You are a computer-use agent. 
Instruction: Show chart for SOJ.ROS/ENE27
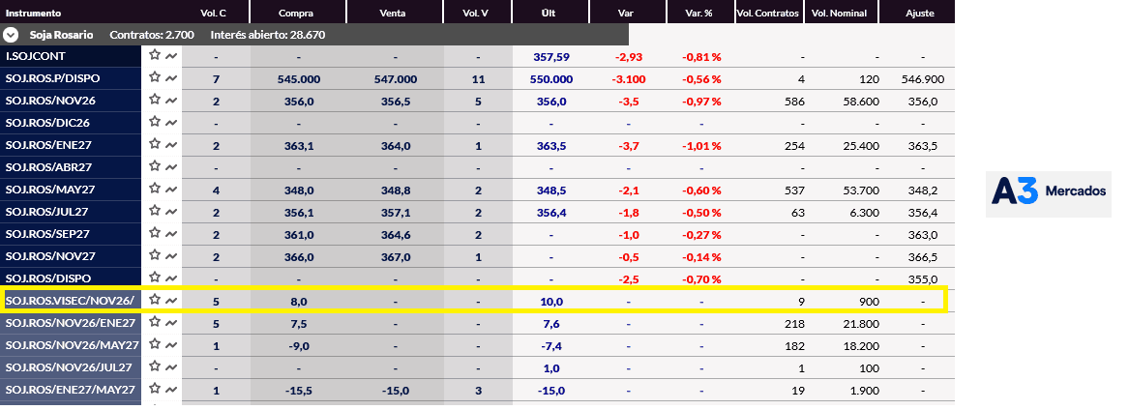pos(171,145)
